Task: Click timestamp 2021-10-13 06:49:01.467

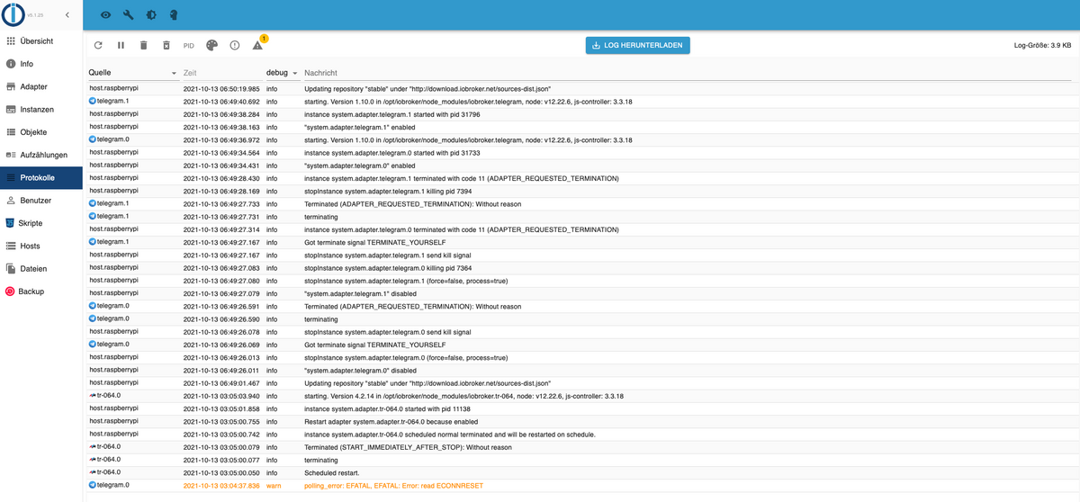Action: coord(221,383)
